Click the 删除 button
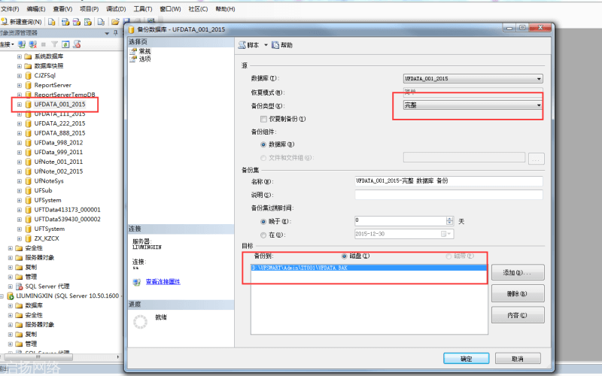The width and height of the screenshot is (602, 376). coord(518,294)
